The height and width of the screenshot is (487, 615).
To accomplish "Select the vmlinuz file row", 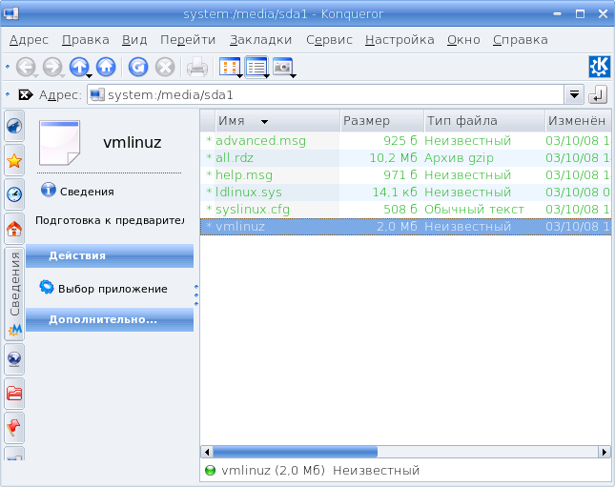I will tap(405, 227).
